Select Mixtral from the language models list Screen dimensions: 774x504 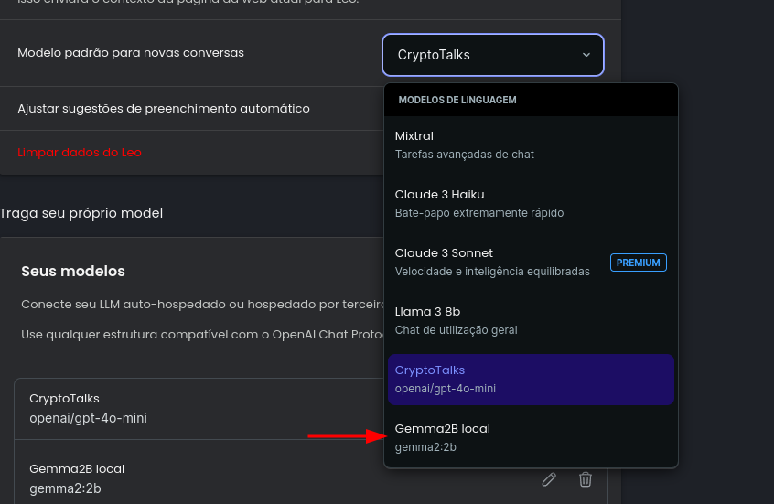tap(531, 145)
